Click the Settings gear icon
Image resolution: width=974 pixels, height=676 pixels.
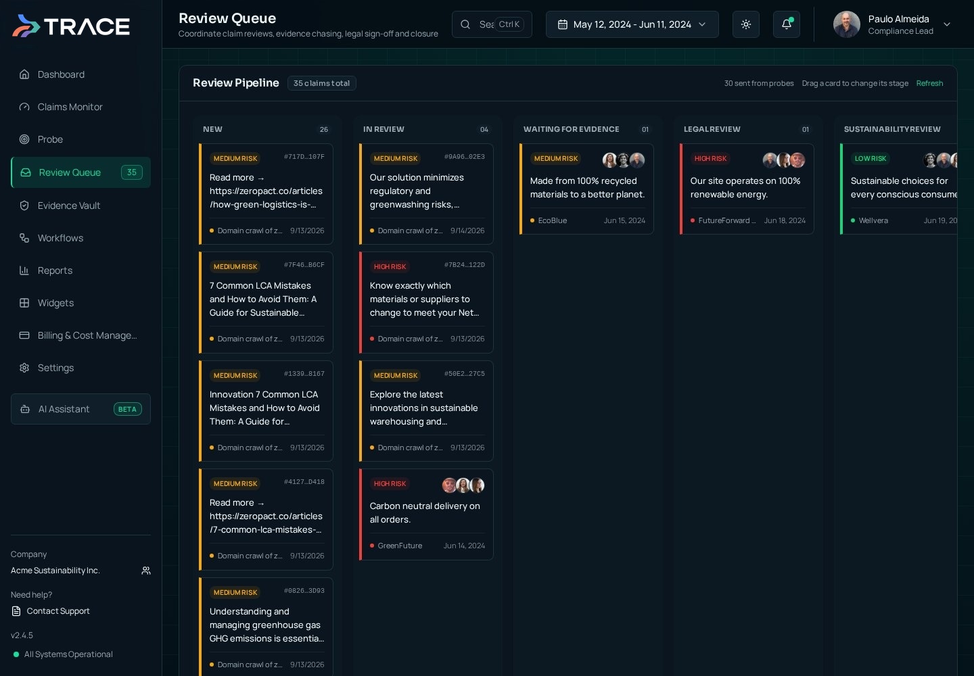[24, 368]
